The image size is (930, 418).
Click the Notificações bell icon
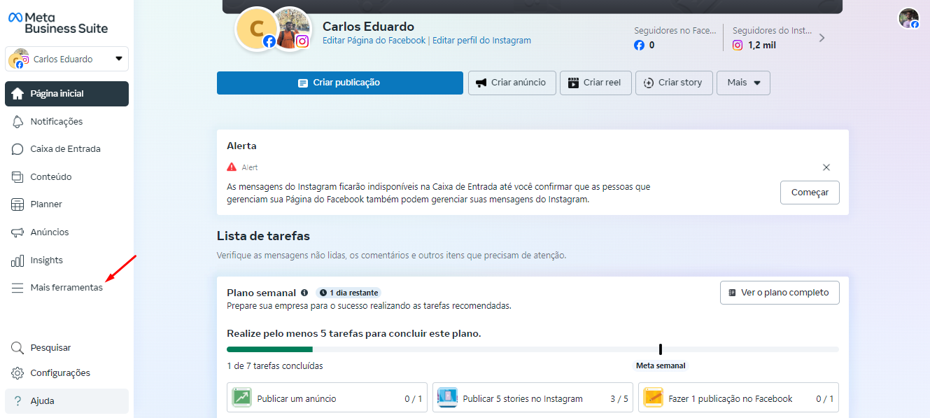click(18, 122)
